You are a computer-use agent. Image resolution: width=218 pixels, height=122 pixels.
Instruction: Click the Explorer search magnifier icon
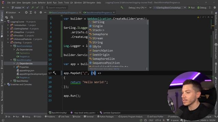pyautogui.click(x=12, y=17)
